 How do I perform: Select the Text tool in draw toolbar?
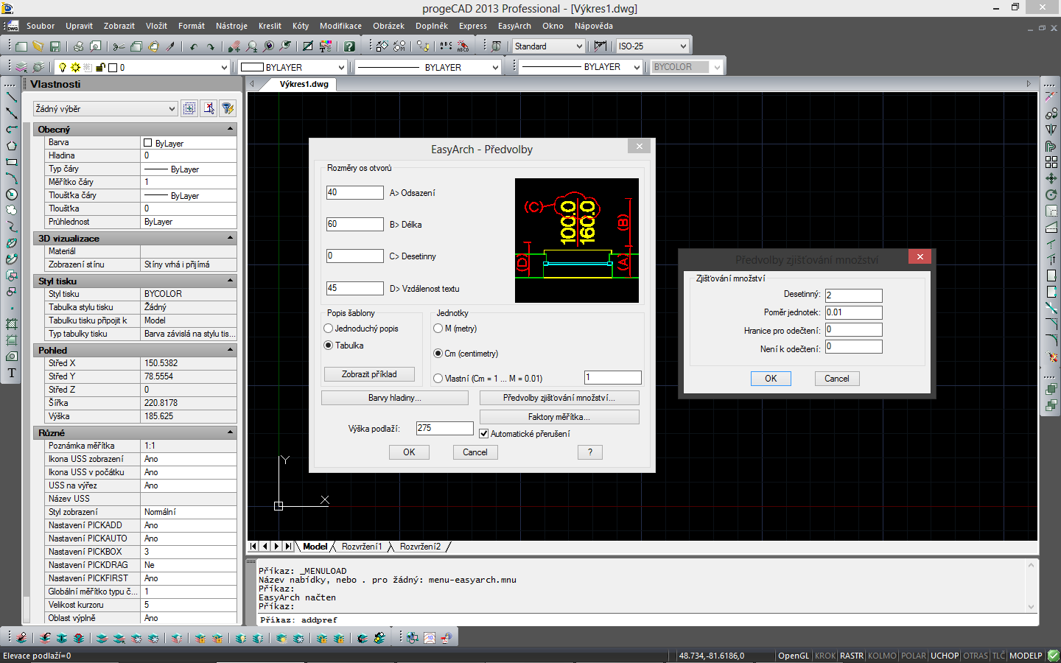click(x=12, y=373)
